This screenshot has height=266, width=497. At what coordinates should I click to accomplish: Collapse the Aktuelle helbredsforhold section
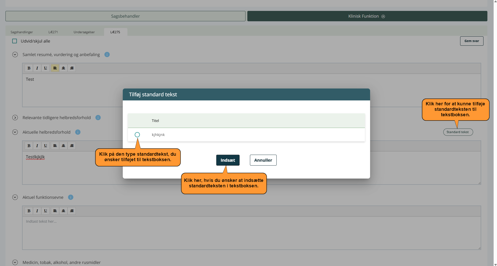click(x=15, y=132)
